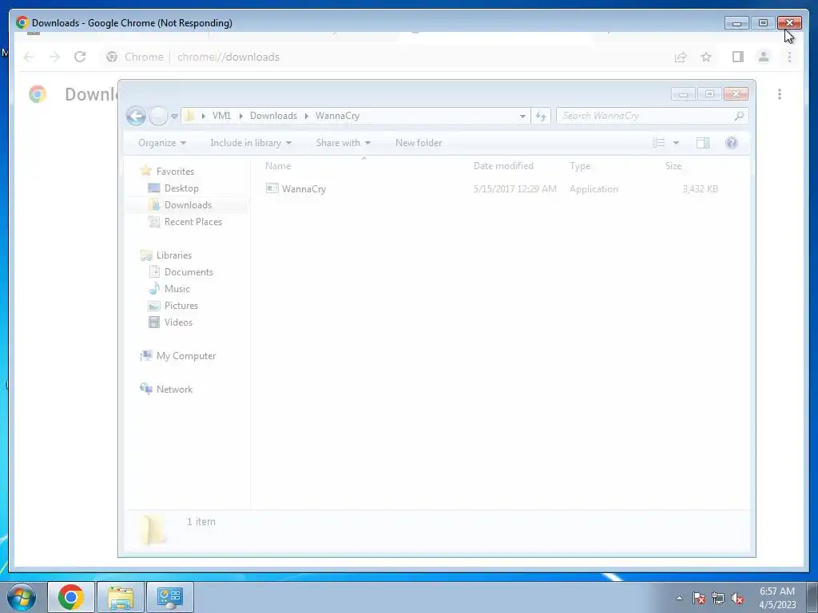Go forward in Chrome browser

(x=55, y=57)
